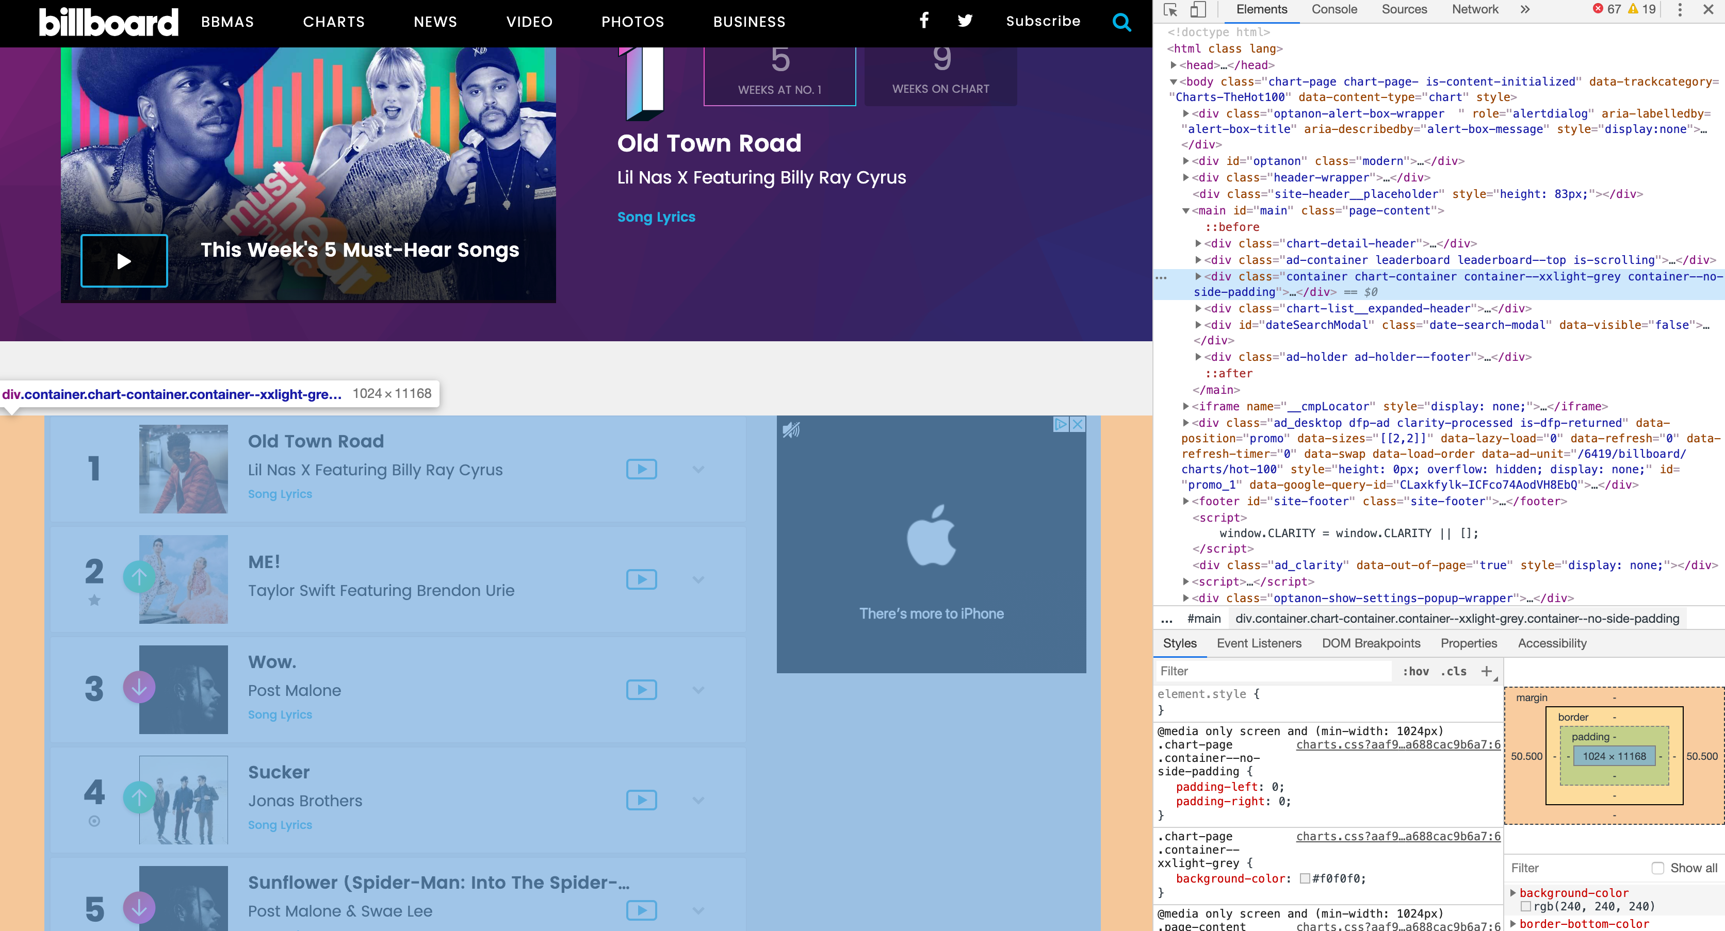Add new style rule plus icon

[1487, 671]
